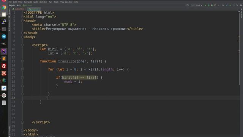Open Search Everywhere magnifier icon

pos(241,5)
